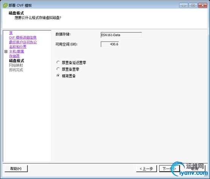The width and height of the screenshot is (210, 179).
Task: Jump to 名称和位置 step
Action: (x=18, y=47)
